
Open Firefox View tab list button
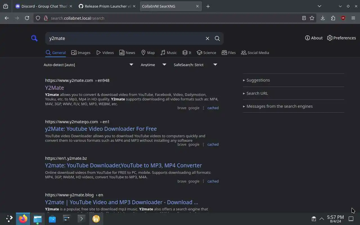click(x=6, y=6)
